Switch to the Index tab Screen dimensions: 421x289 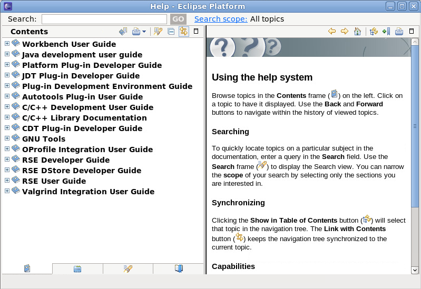coord(77,269)
